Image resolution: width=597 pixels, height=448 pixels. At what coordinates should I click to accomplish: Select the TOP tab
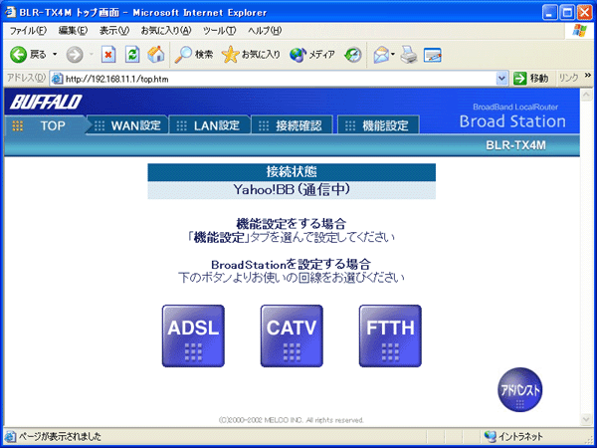(x=45, y=125)
